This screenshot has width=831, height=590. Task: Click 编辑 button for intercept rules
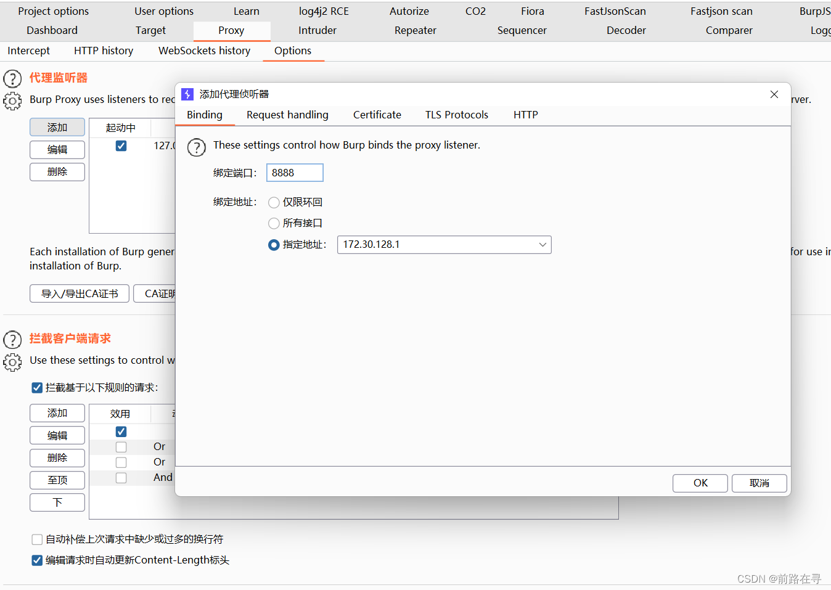[57, 435]
